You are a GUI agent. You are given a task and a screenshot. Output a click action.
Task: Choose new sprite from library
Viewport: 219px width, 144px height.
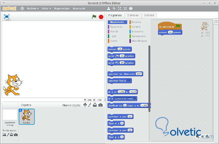pyautogui.click(x=85, y=105)
